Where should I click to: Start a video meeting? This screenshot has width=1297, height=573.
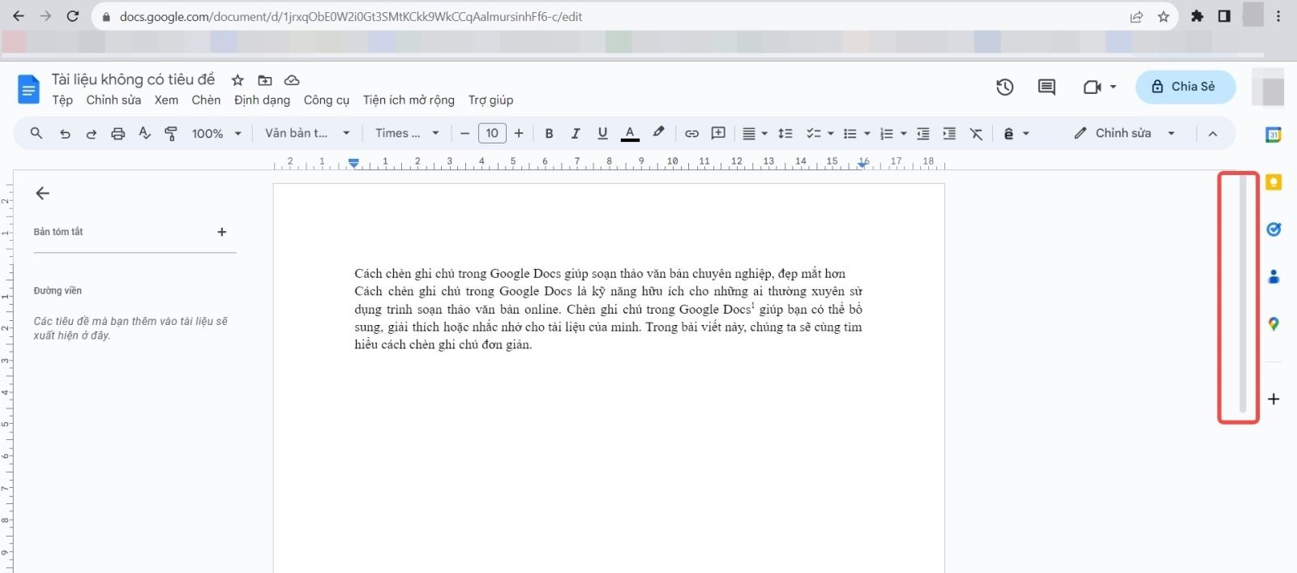tap(1092, 87)
